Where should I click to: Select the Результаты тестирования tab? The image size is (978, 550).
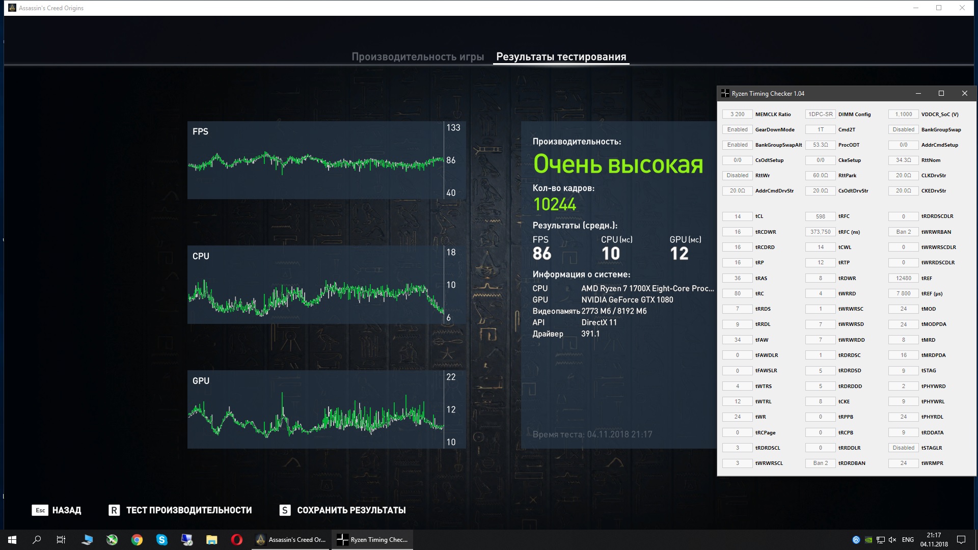click(x=561, y=57)
